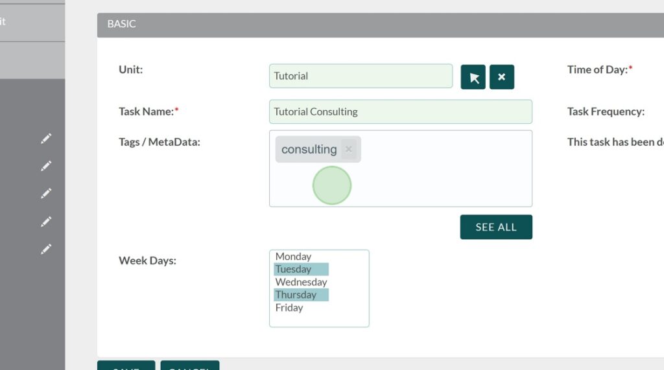This screenshot has width=664, height=370.
Task: Click the third pencil edit icon in sidebar
Action: coord(45,193)
